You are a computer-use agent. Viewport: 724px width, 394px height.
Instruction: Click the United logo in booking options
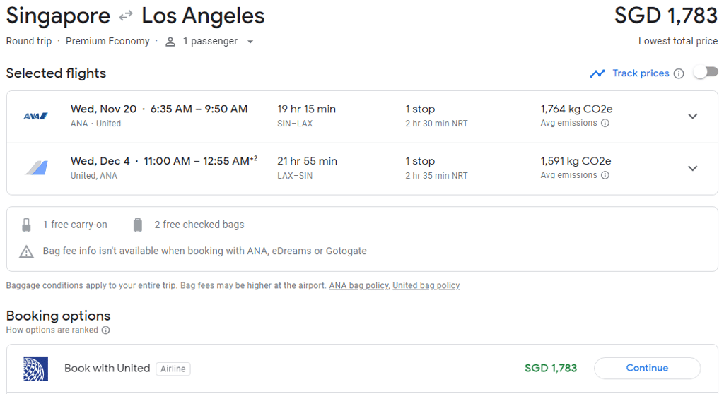35,368
